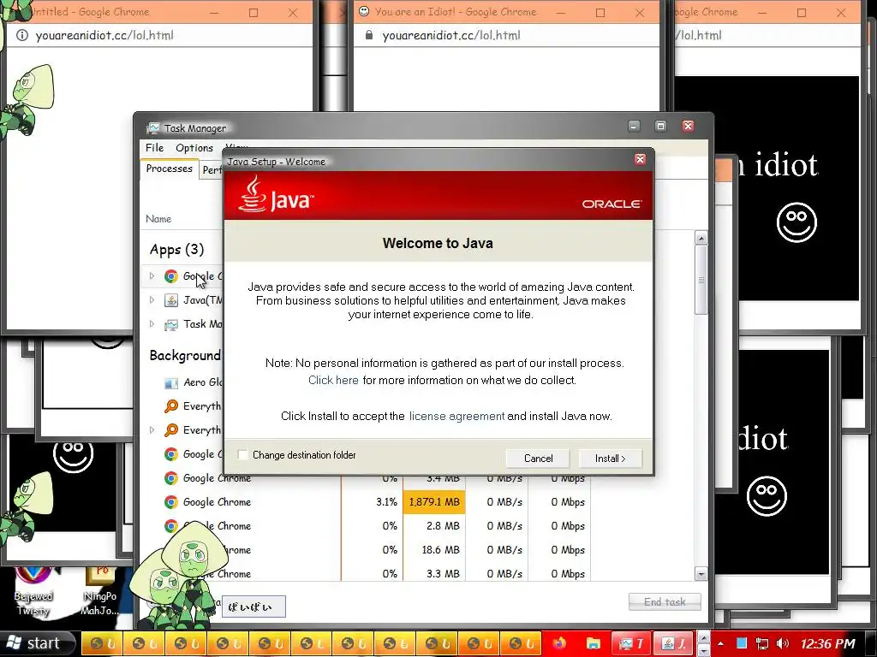Click Install in Java Setup
The height and width of the screenshot is (657, 877).
[610, 459]
